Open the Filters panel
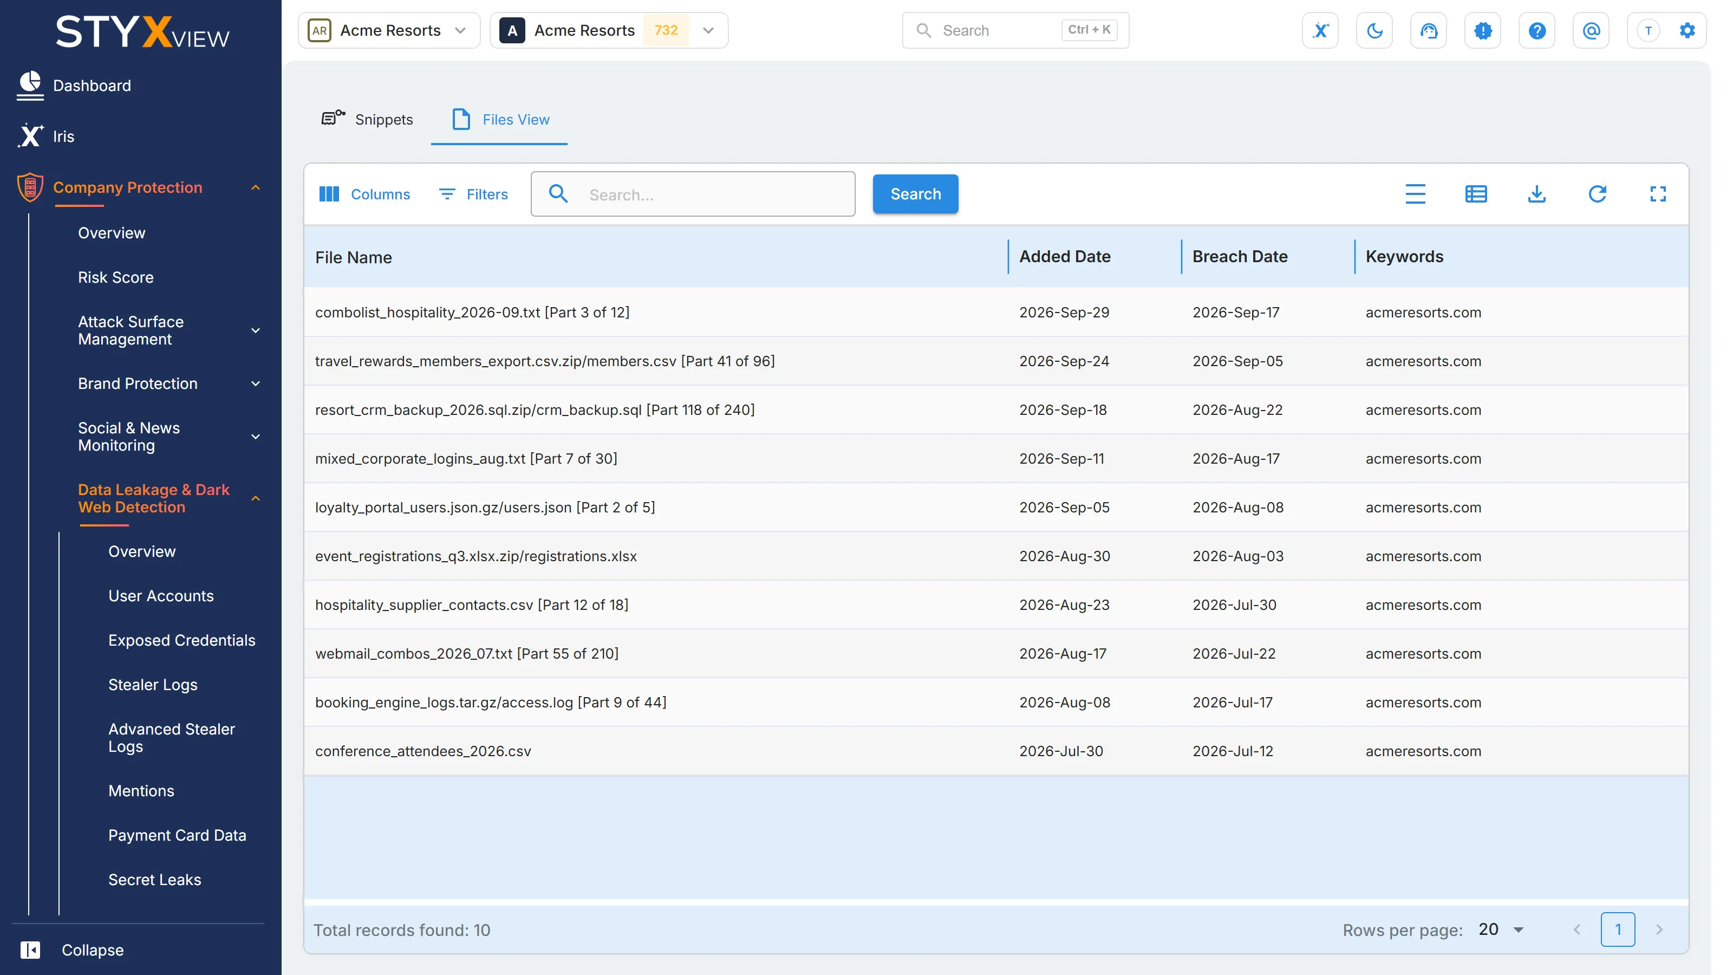Viewport: 1733px width, 975px height. click(x=473, y=194)
